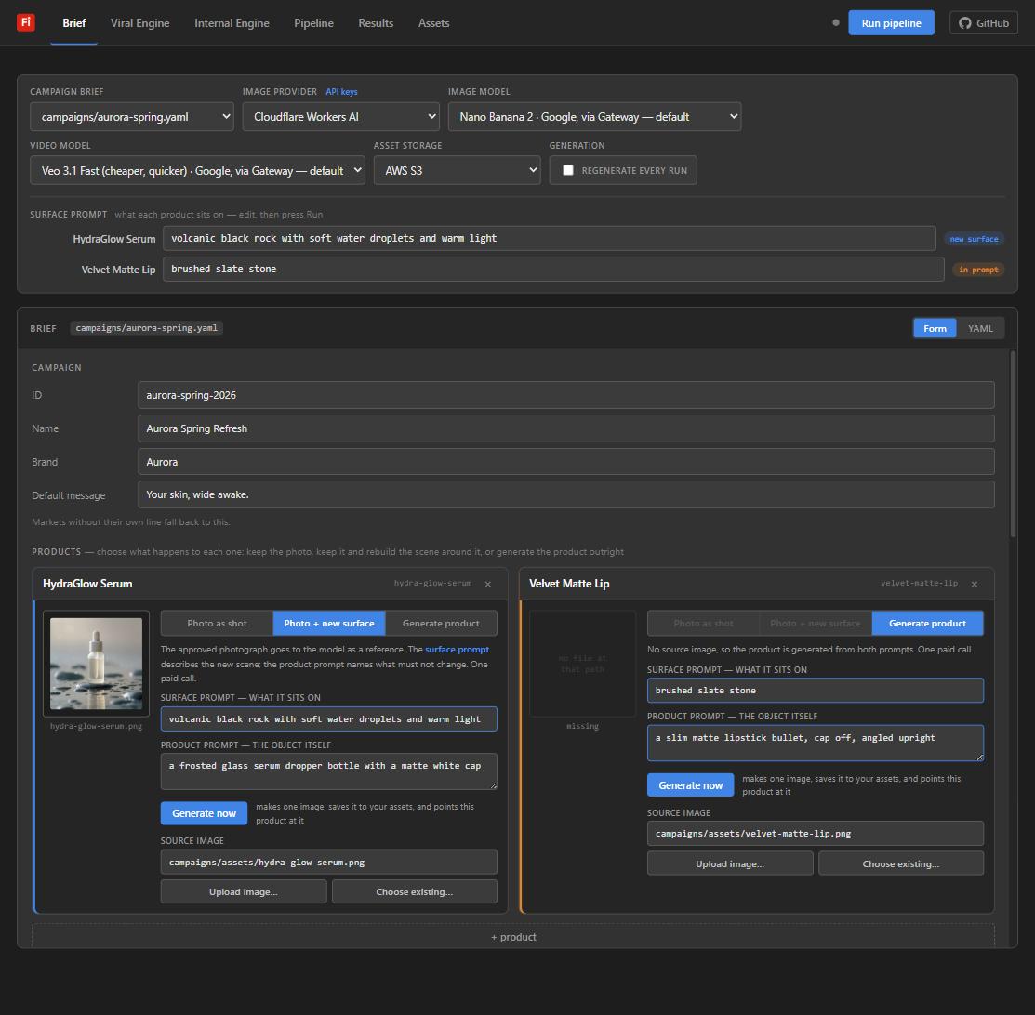Click the Default message field

[x=566, y=494]
